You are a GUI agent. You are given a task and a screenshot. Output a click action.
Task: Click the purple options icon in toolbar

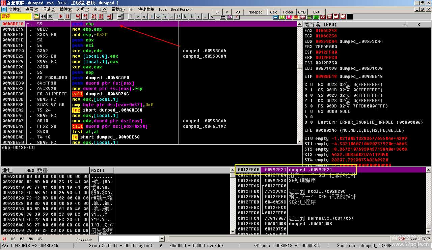(x=230, y=17)
